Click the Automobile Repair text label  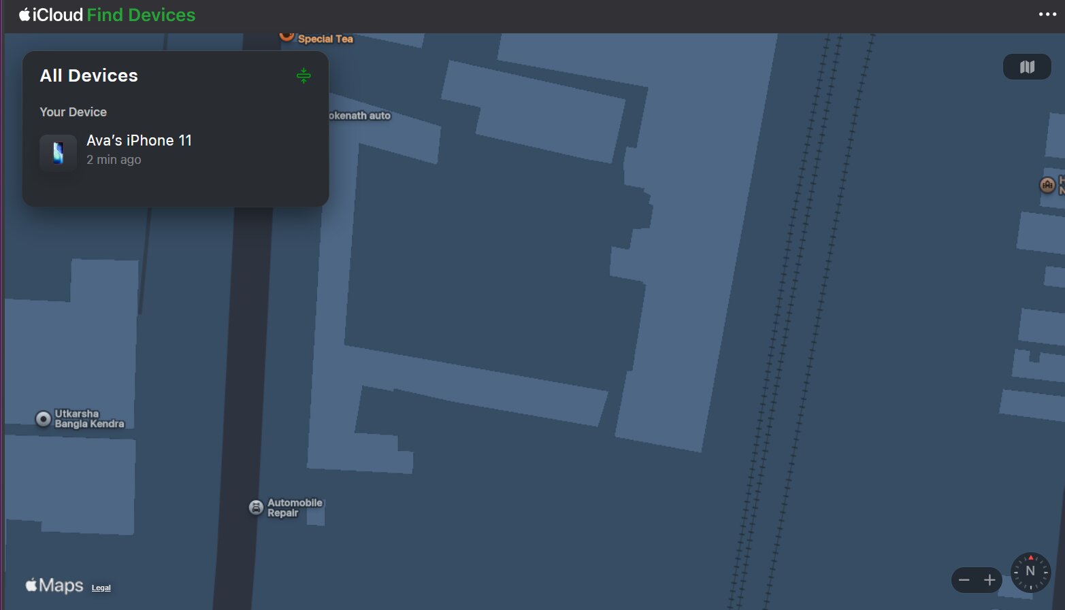pyautogui.click(x=294, y=507)
